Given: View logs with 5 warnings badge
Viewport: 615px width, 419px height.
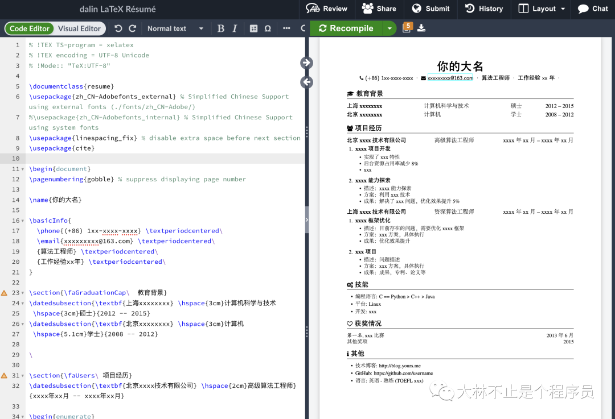Looking at the screenshot, I should (x=407, y=27).
